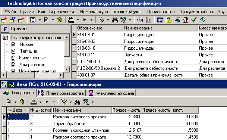
Task: Click the hammer and wrench settings icon, top toolbar
Action: click(123, 20)
